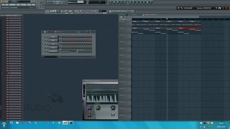Mute the fifth sampler channel LED
230x129 pixels.
[x=43, y=51]
